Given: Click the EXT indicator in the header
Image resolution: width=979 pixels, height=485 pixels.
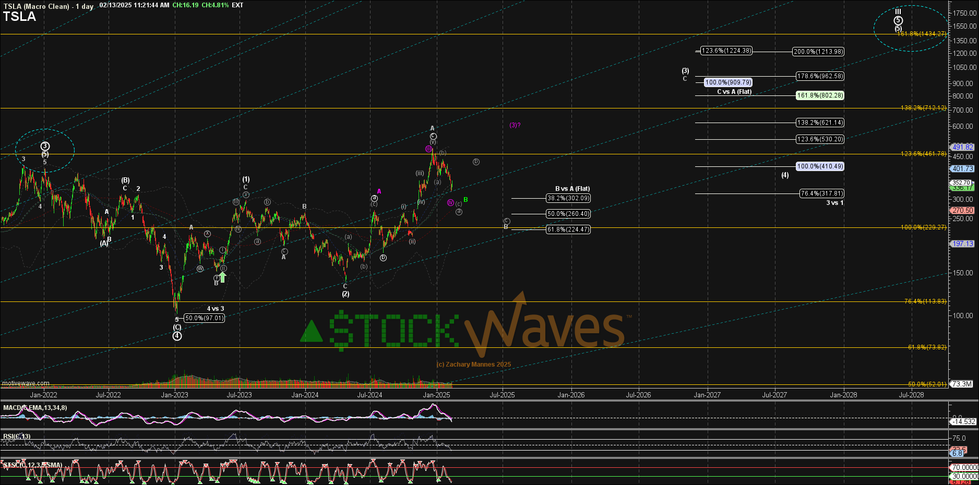Looking at the screenshot, I should pos(237,5).
